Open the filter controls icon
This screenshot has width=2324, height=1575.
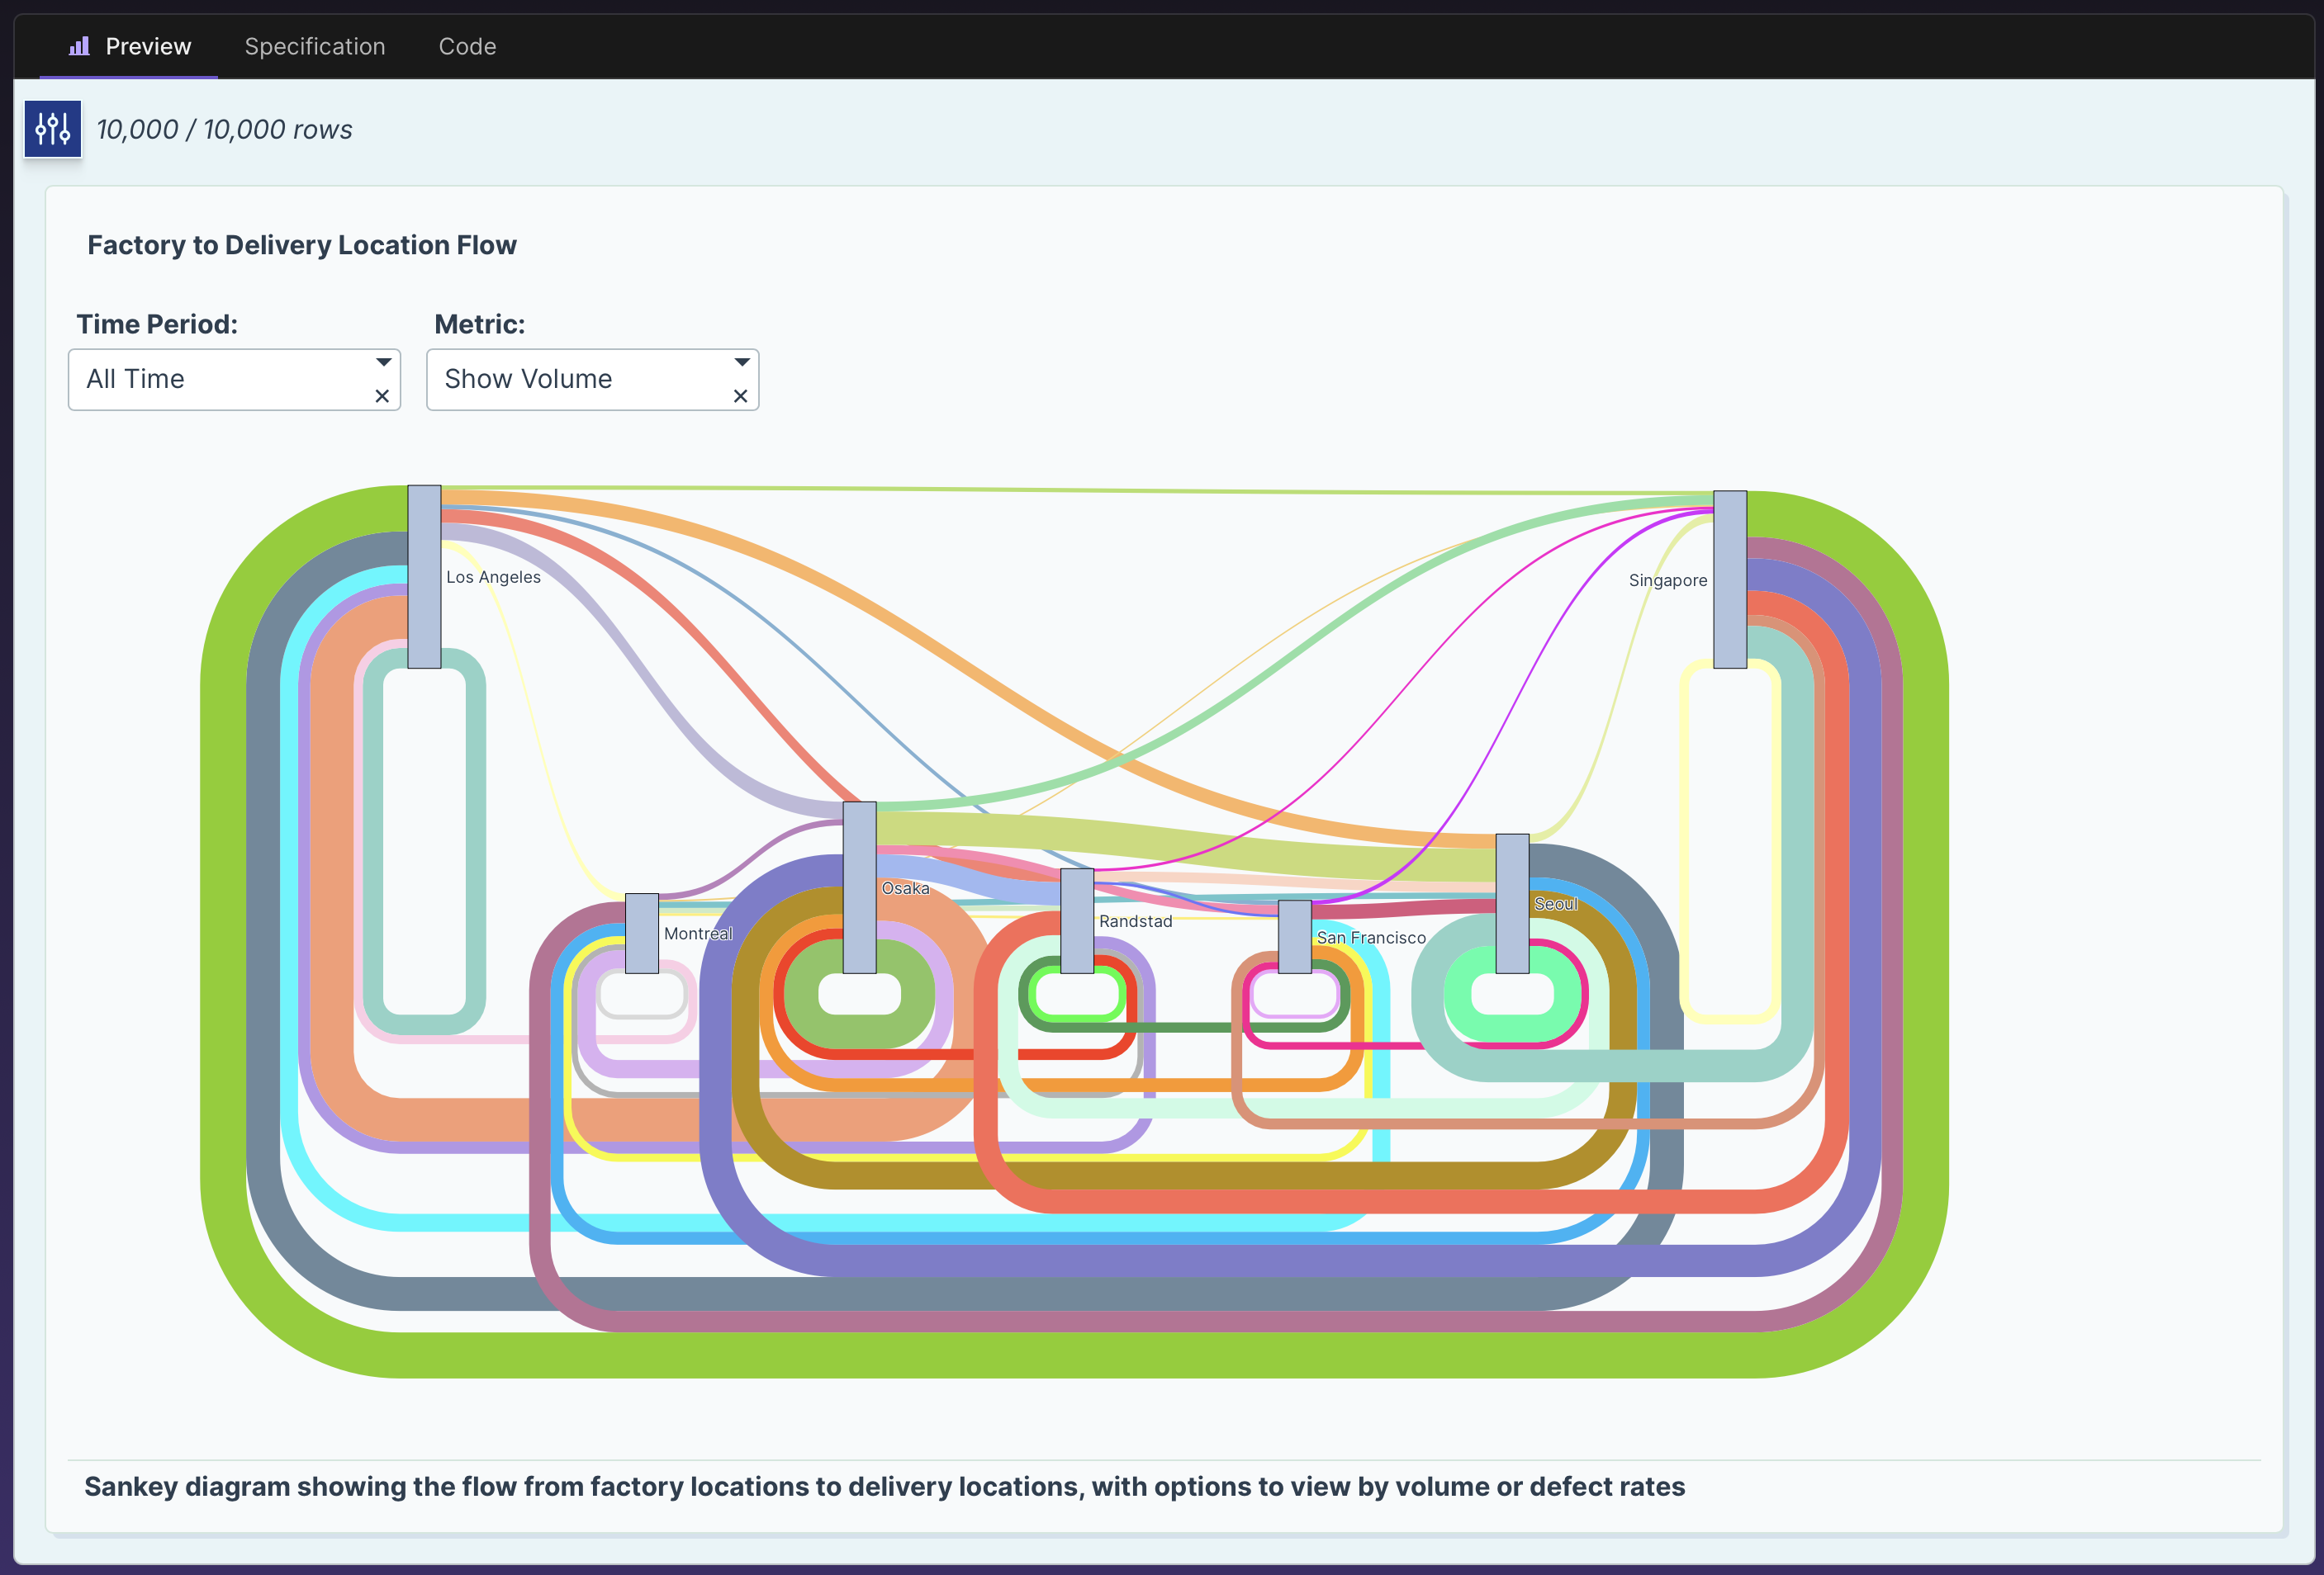[52, 129]
